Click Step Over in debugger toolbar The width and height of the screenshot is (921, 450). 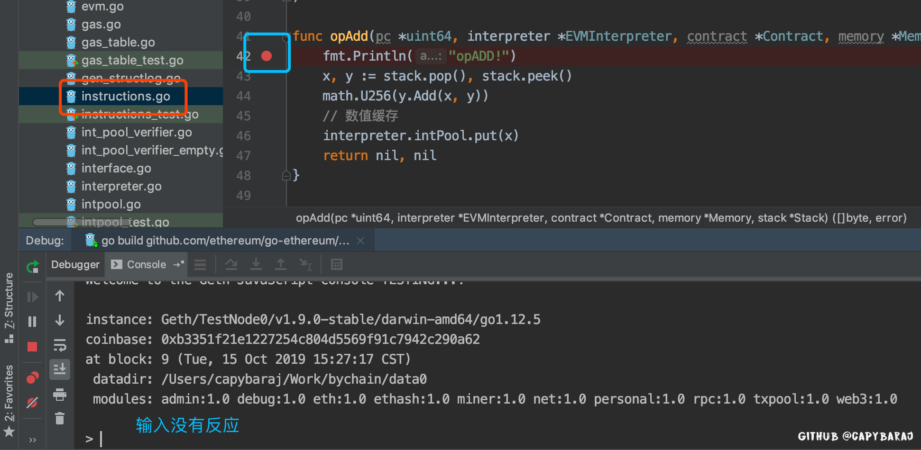click(x=231, y=264)
